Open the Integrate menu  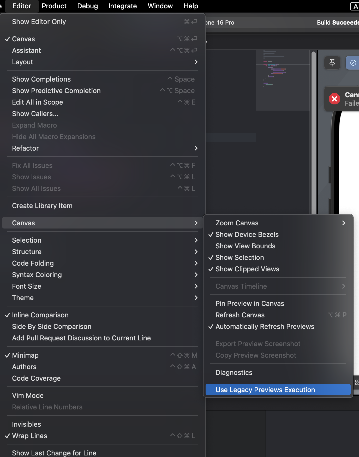coord(123,6)
